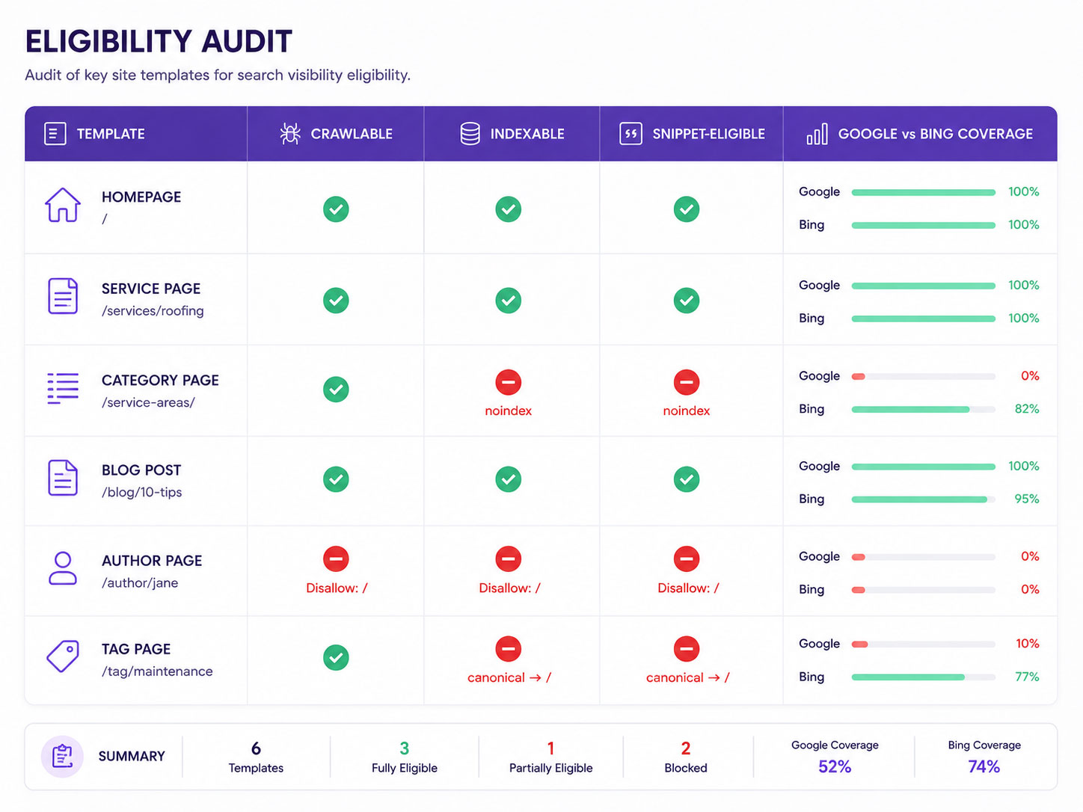The width and height of the screenshot is (1083, 812).
Task: Click Category Page Google 0% value
Action: (1030, 376)
